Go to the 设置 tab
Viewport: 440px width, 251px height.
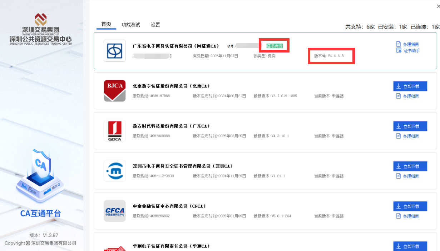(155, 25)
